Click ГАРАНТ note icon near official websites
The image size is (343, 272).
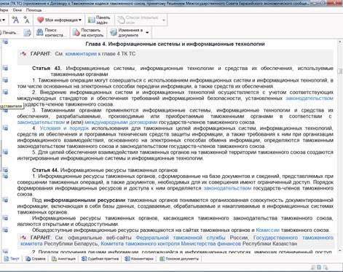pos(23,237)
